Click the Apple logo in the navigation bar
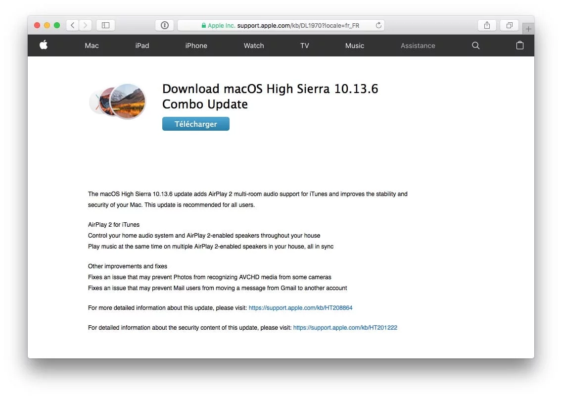 point(44,45)
